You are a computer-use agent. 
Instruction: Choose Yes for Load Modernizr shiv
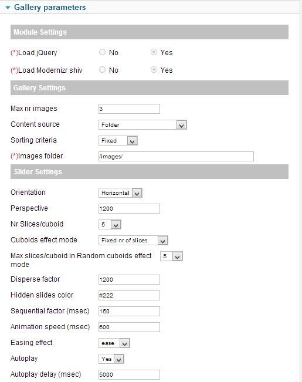click(154, 70)
